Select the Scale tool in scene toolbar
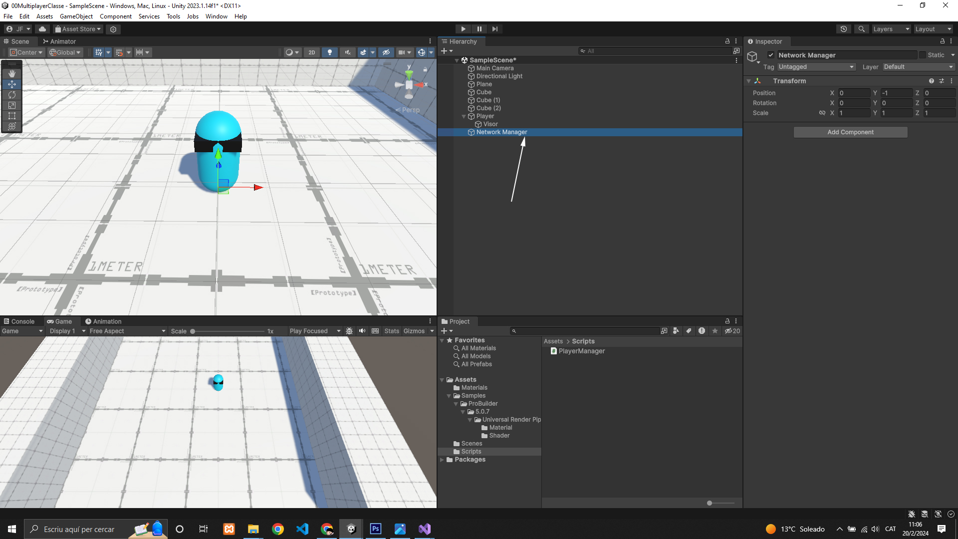This screenshot has width=958, height=539. click(x=12, y=105)
